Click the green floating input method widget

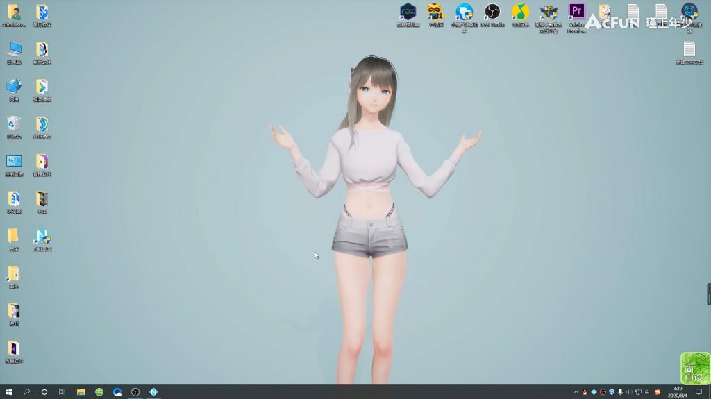point(695,368)
